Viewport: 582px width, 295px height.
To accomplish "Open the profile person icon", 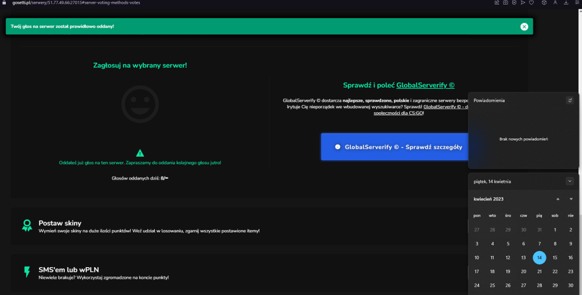I will pos(555,2).
